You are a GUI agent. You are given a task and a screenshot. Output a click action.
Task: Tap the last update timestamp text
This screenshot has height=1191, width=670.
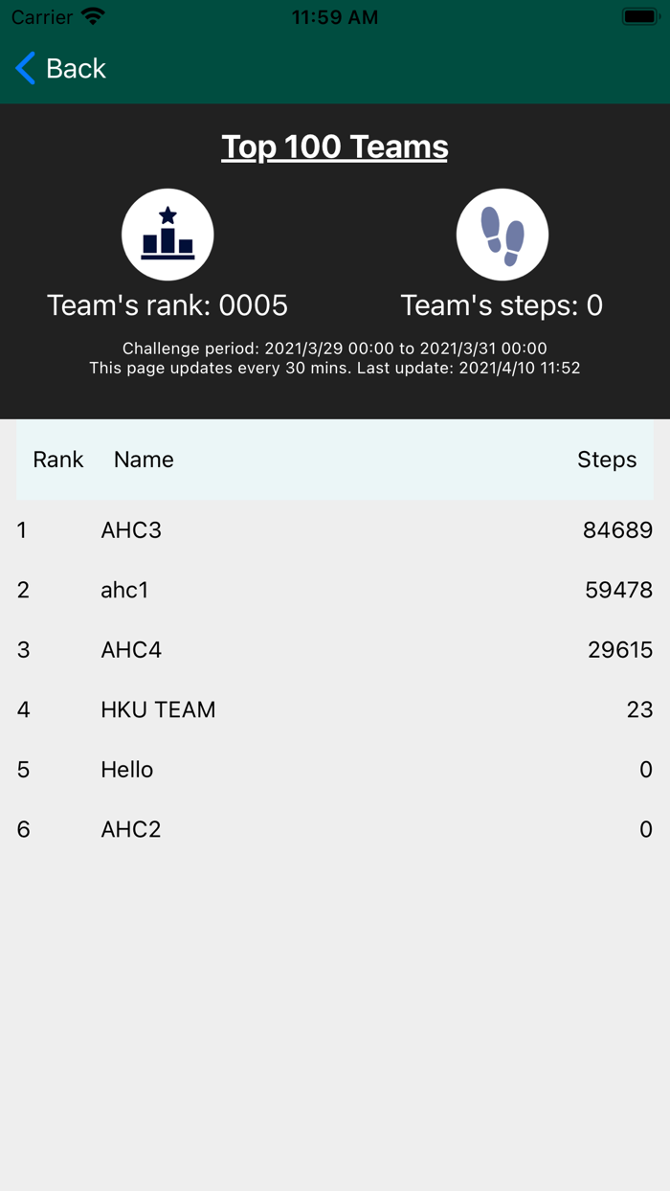[x=335, y=367]
